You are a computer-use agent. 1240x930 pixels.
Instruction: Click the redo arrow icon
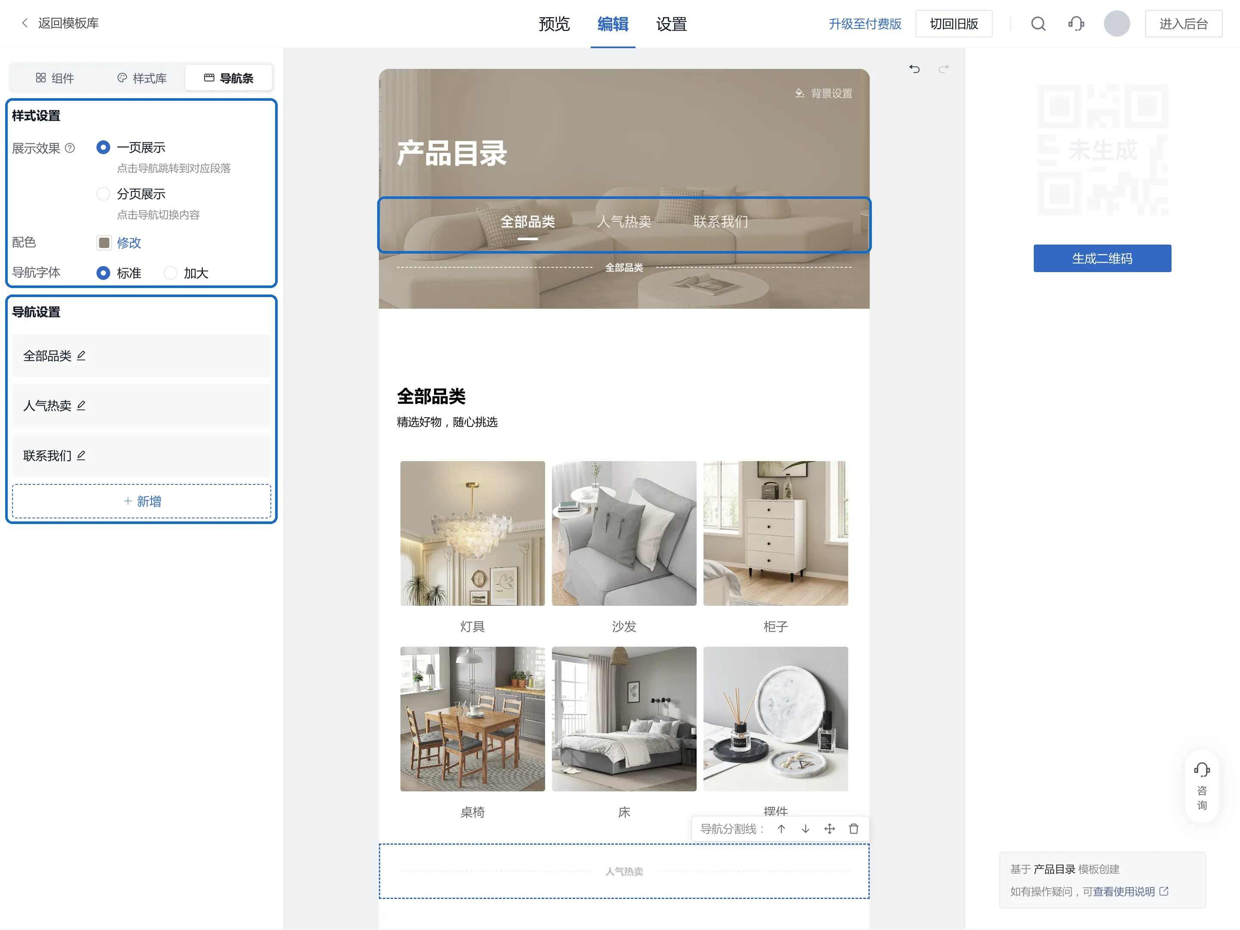[944, 69]
